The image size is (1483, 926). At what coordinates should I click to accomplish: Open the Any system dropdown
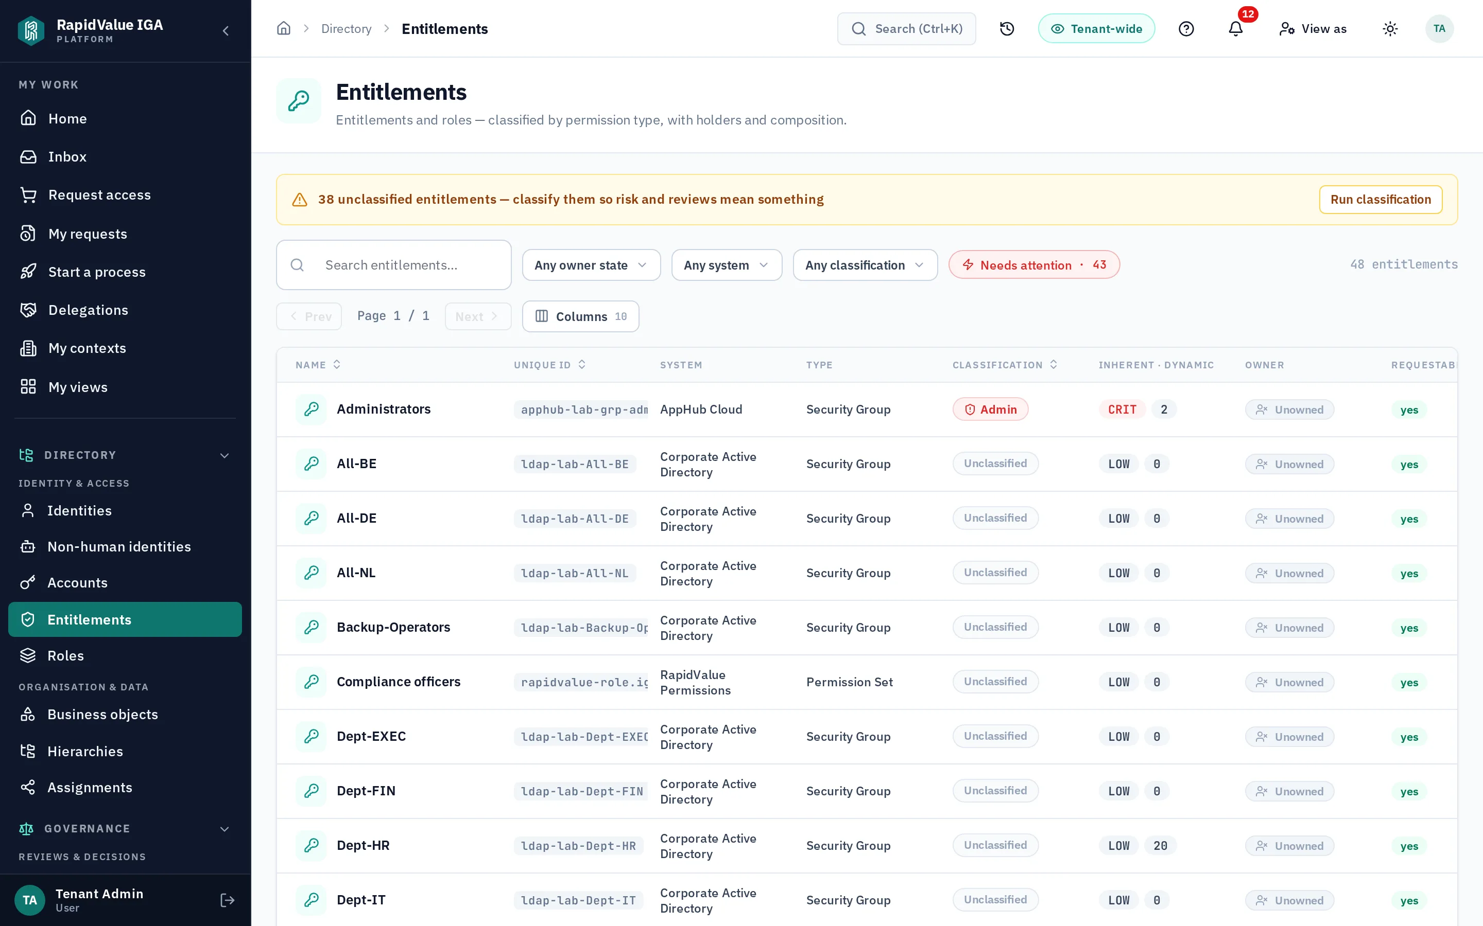coord(726,264)
